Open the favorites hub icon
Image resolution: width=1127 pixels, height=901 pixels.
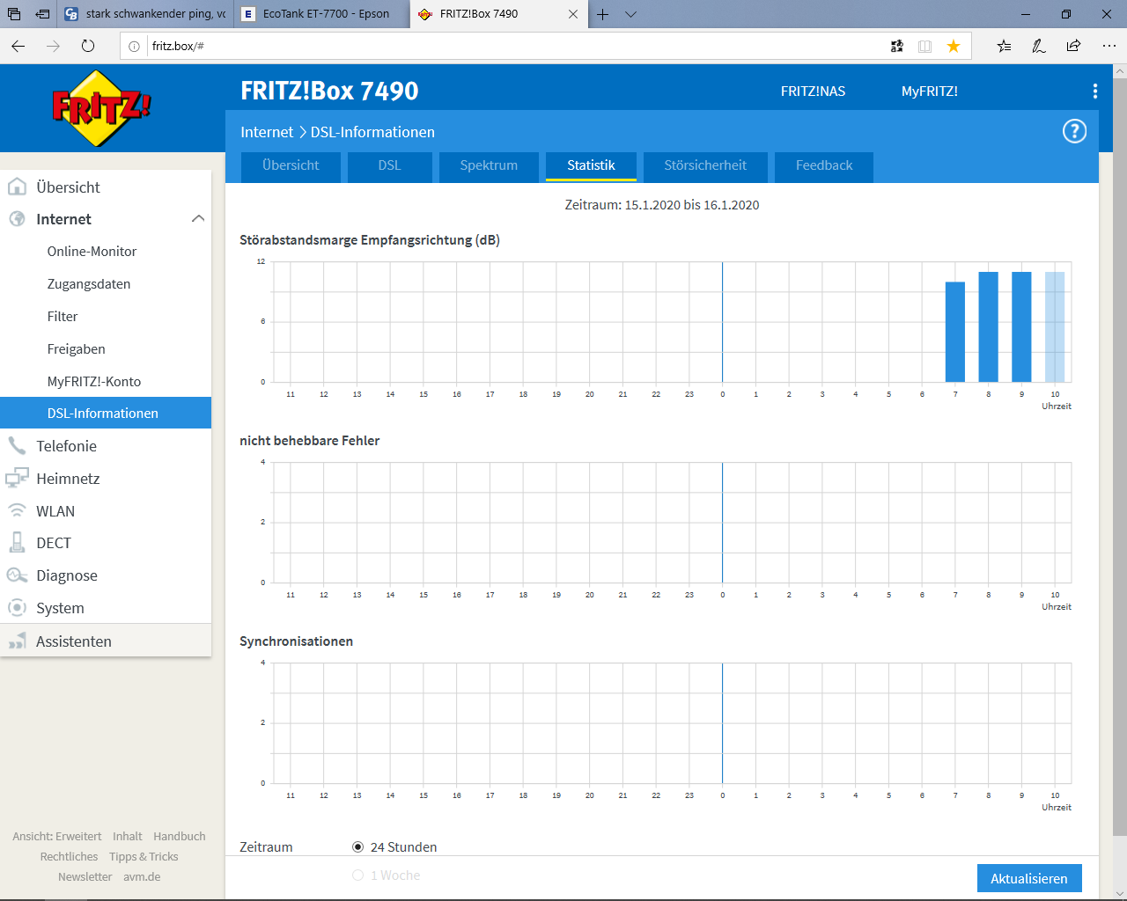click(x=1004, y=46)
